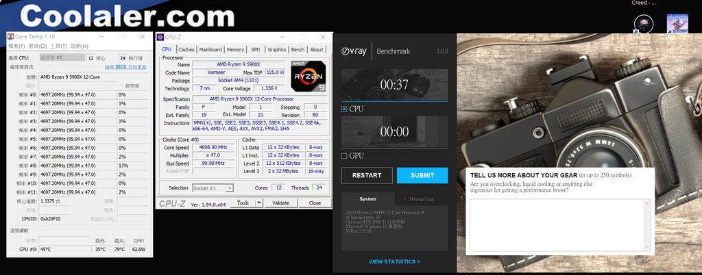
Task: Select the Message Log tab in V-Ray
Action: [x=422, y=199]
